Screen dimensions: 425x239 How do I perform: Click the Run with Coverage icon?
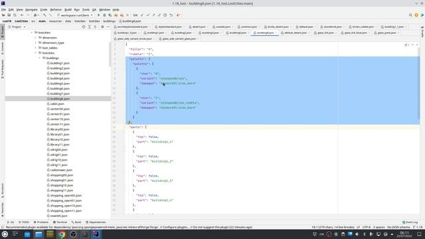[x=110, y=15]
